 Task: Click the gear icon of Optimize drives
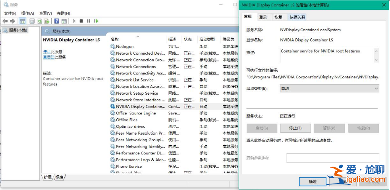(113, 127)
